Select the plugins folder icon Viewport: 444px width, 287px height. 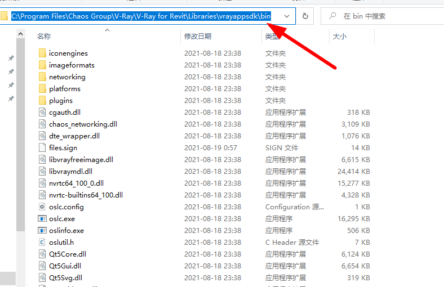pyautogui.click(x=42, y=101)
